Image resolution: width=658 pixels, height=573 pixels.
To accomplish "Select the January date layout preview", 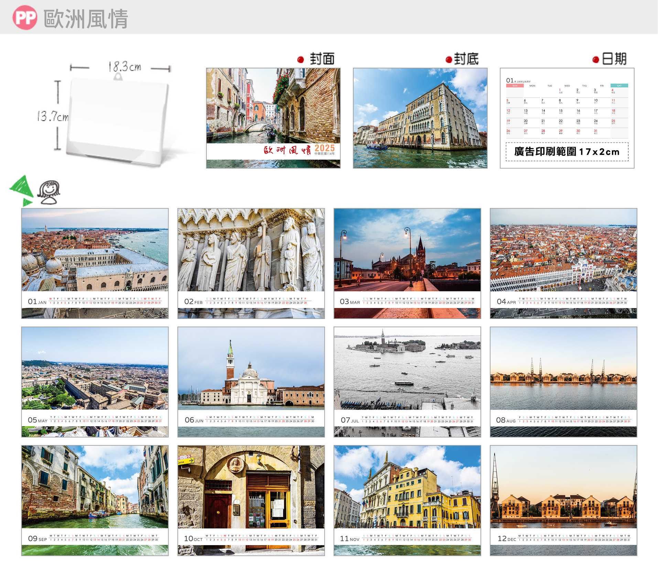I will pos(567,110).
